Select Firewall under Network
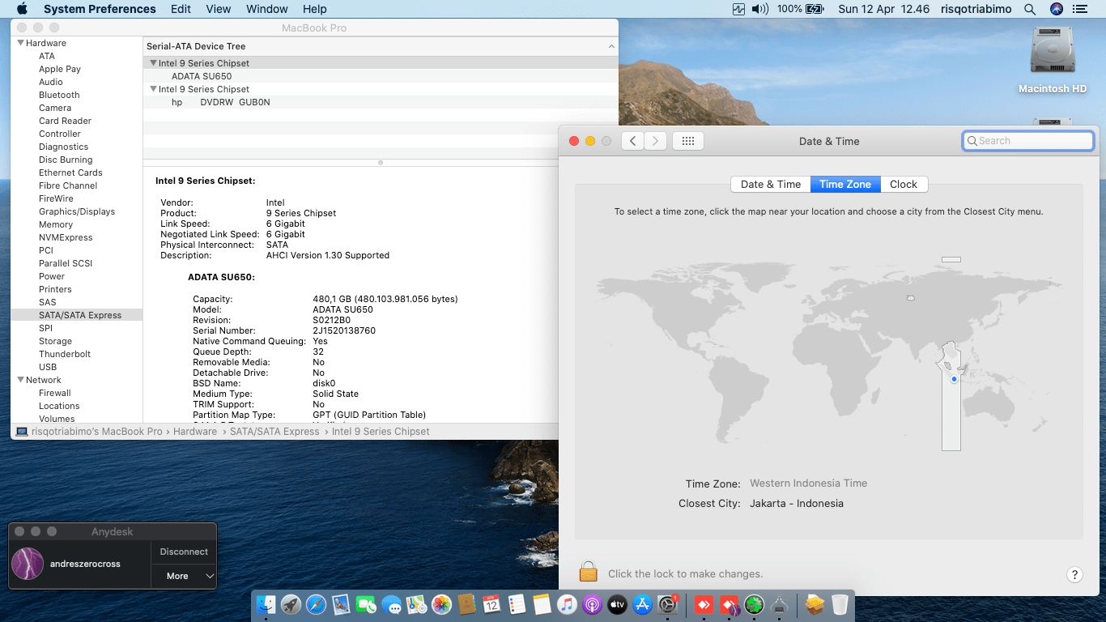1106x622 pixels. 55,393
